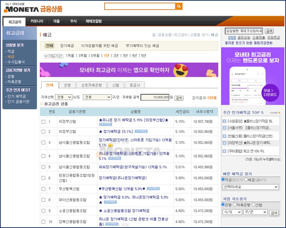
Task: Open 적금 in the sidebar
Action: click(x=11, y=51)
